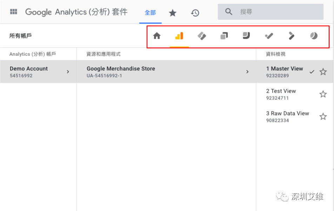This screenshot has height=211, width=334.
Task: Click view ID 92320289
Action: click(x=277, y=76)
